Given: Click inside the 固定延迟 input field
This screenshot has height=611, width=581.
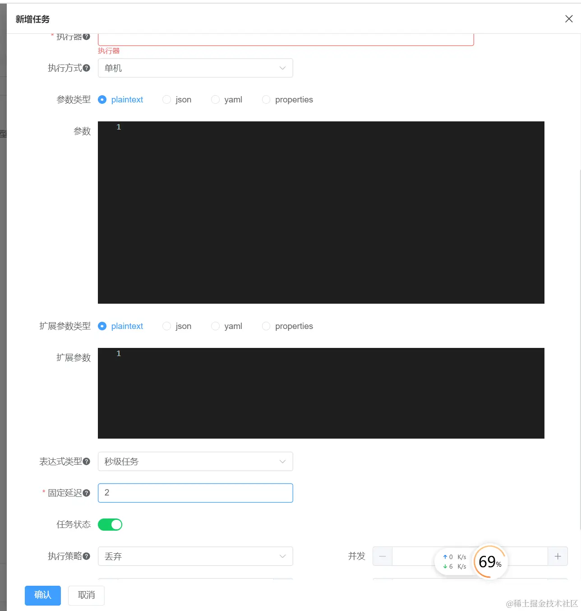Looking at the screenshot, I should [195, 493].
